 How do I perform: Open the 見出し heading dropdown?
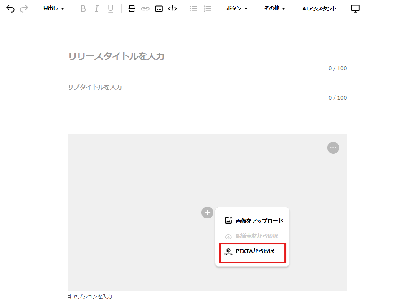[53, 8]
